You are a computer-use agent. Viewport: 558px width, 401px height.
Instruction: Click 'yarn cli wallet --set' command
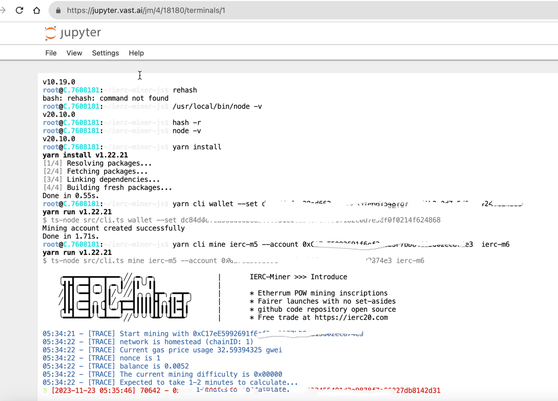215,204
